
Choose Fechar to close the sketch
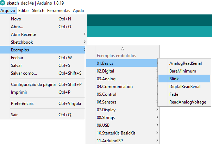(x=43, y=58)
